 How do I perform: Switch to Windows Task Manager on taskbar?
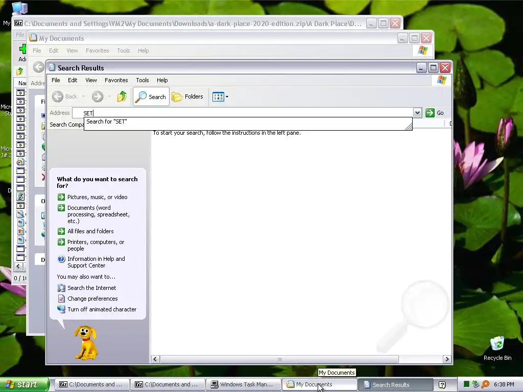(243, 384)
